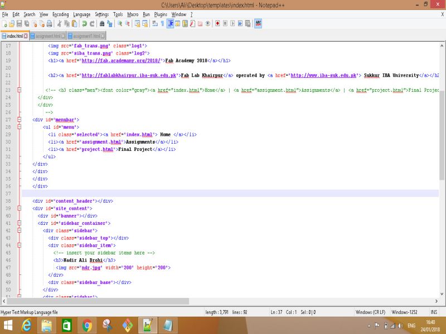446x334 pixels.
Task: Collapse the sidebar div fold at line 42
Action: tap(19, 230)
